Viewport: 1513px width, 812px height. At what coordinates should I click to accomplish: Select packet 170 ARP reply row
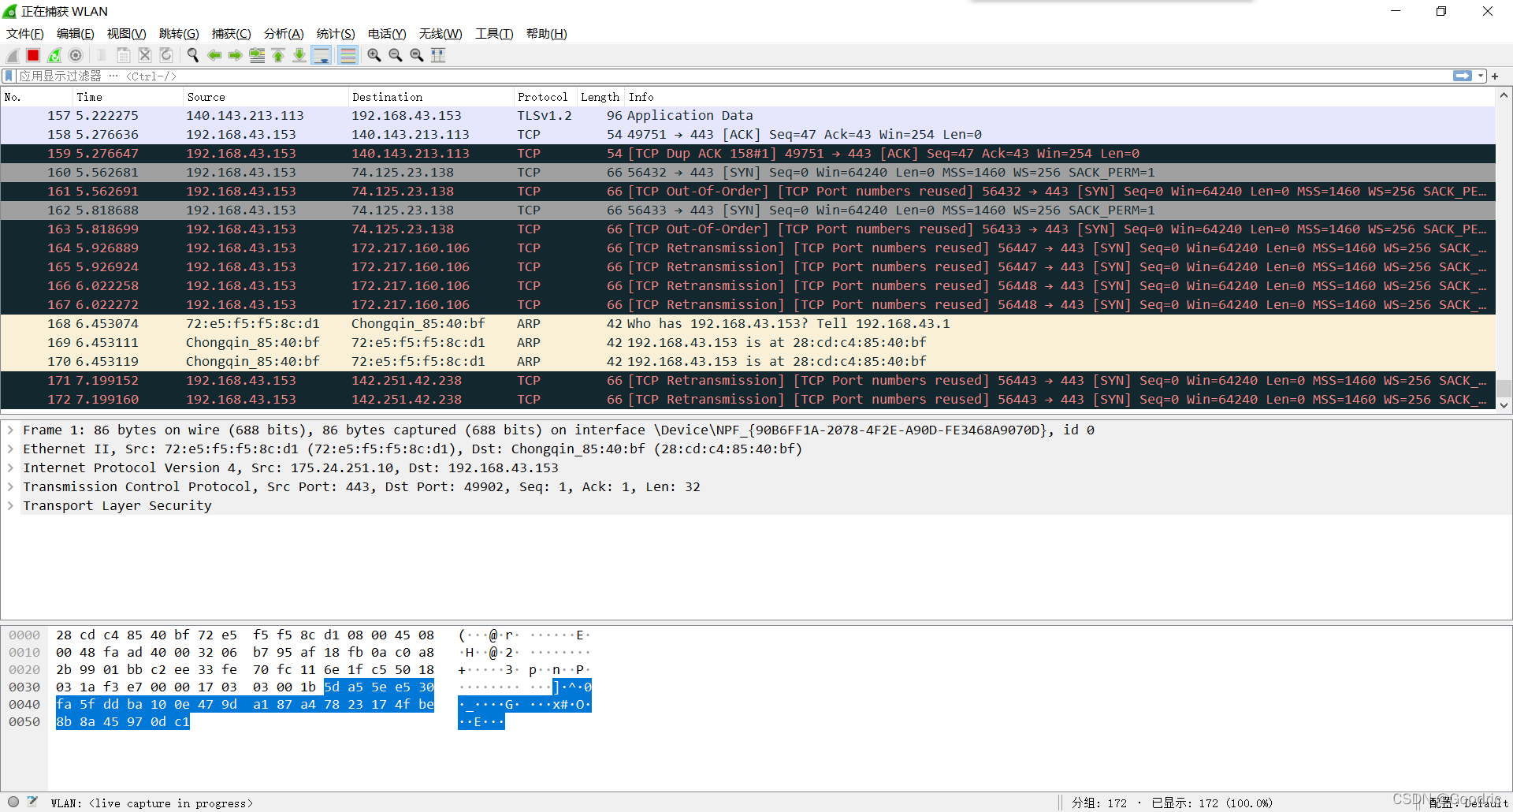click(x=748, y=362)
